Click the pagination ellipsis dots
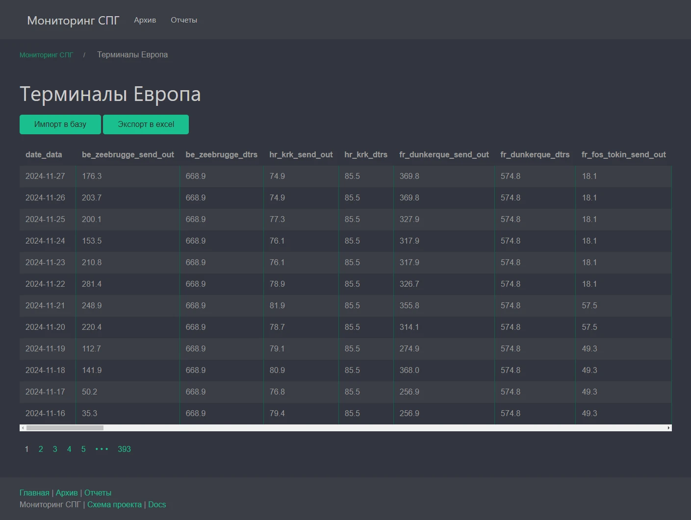 (102, 449)
